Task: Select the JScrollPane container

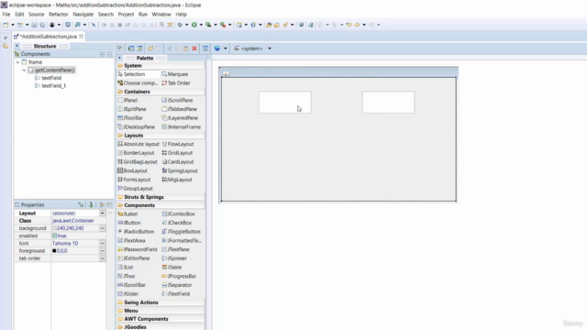Action: click(x=177, y=100)
